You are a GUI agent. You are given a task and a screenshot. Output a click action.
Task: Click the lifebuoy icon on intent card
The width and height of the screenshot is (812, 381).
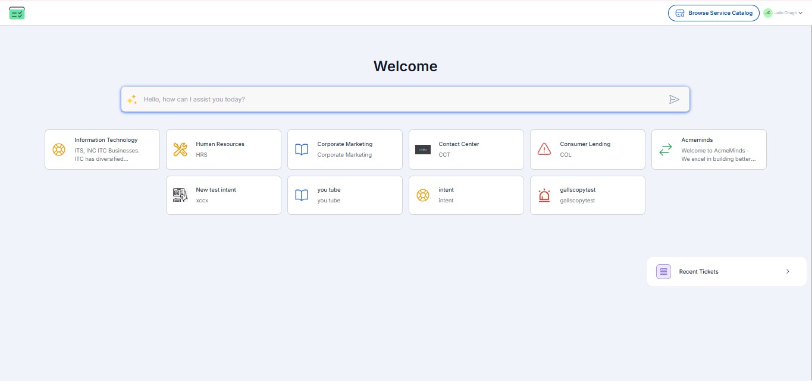[x=423, y=195]
